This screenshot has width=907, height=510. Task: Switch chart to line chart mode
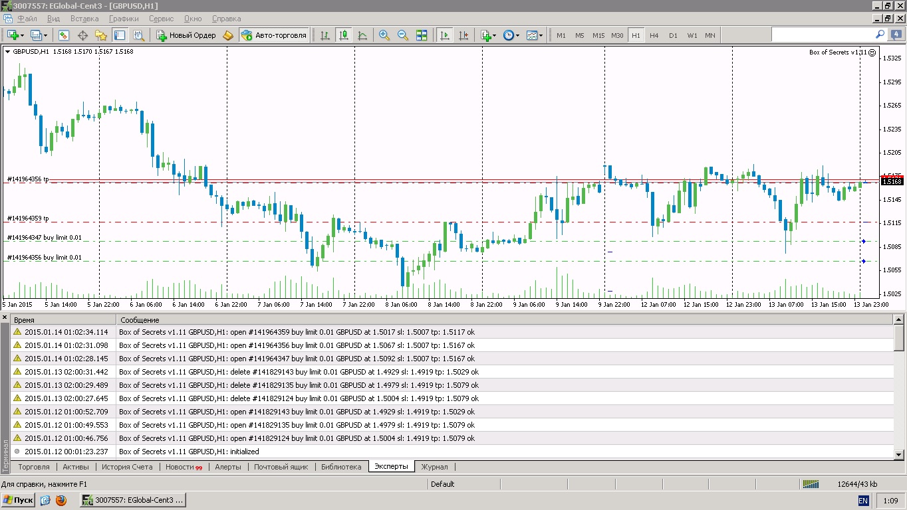click(362, 35)
